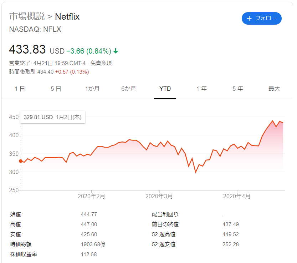Click the 329.81 USD chart tooltip

pos(53,117)
